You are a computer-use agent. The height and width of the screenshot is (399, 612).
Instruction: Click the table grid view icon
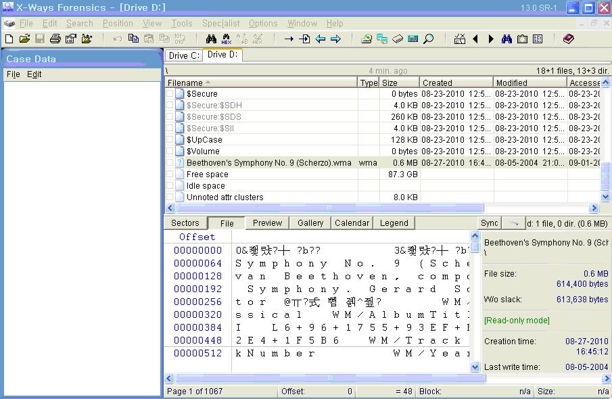pos(538,39)
